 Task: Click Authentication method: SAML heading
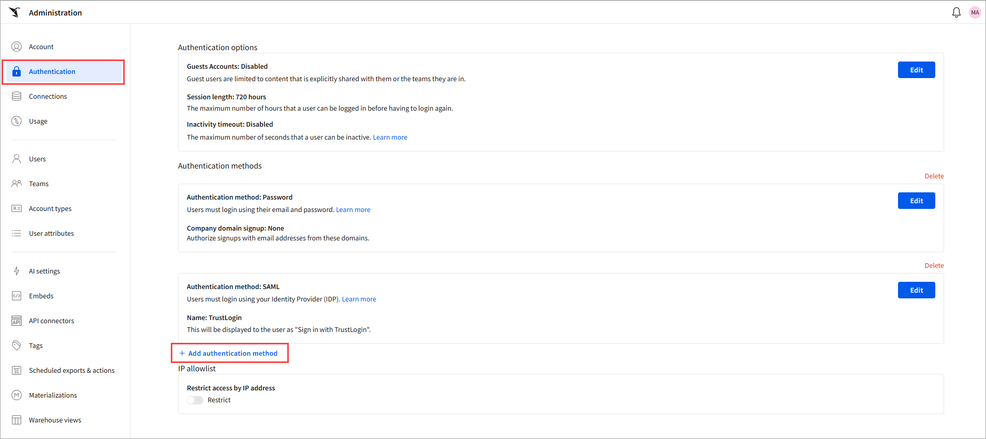pyautogui.click(x=233, y=286)
